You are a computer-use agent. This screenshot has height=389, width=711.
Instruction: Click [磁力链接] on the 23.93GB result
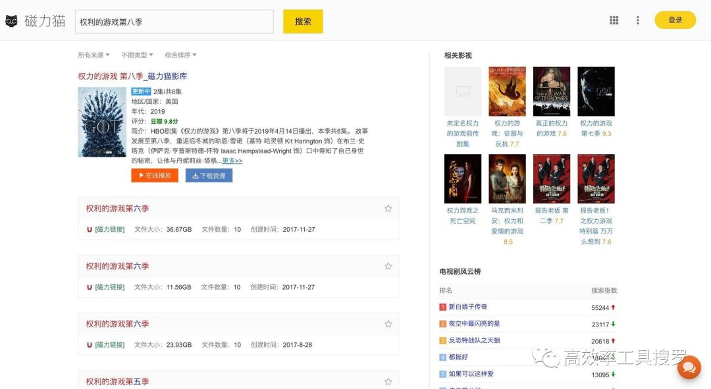(x=110, y=344)
